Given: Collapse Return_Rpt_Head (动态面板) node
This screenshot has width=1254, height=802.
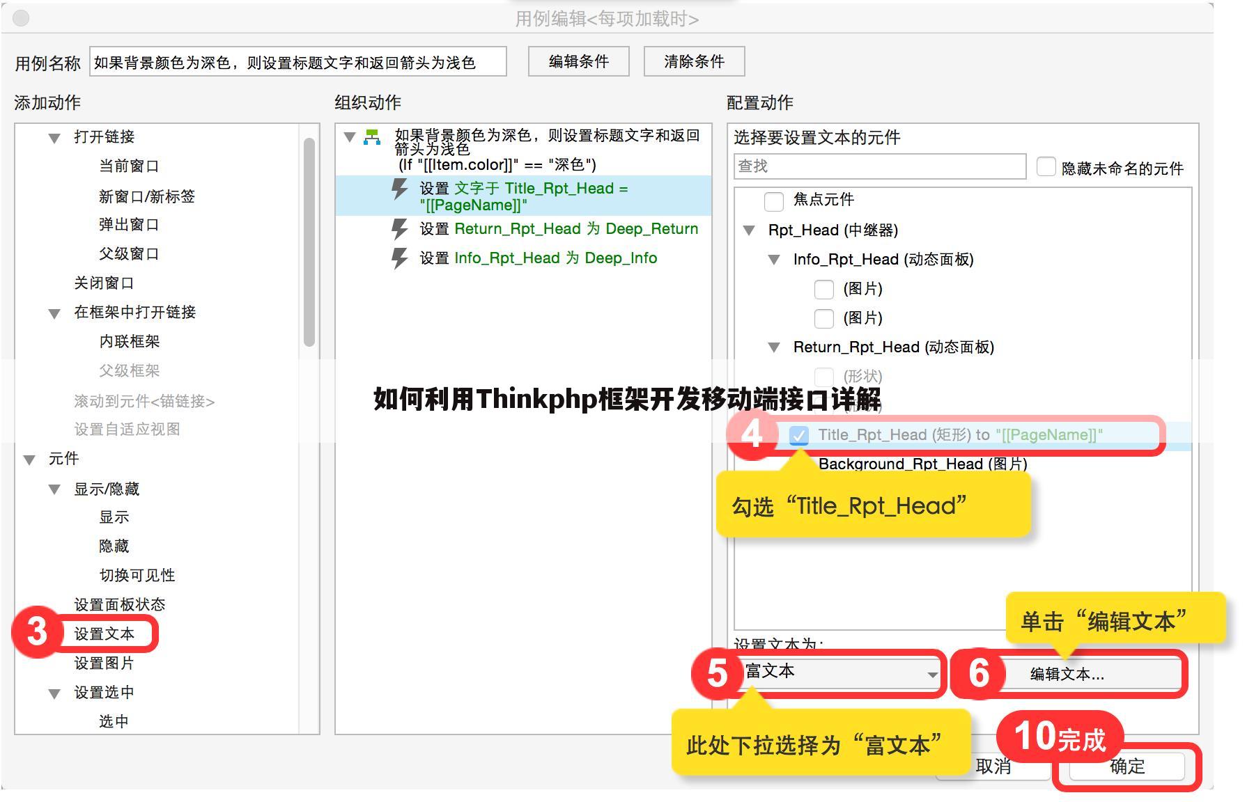Looking at the screenshot, I should [x=774, y=347].
